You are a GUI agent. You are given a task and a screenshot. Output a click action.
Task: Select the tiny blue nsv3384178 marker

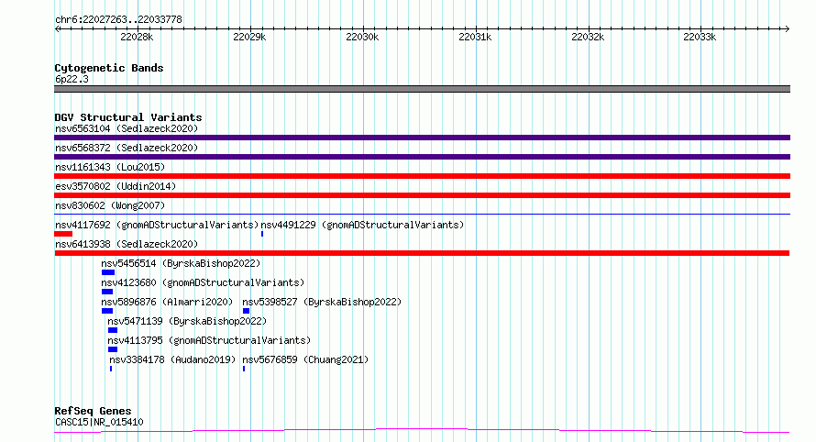(x=111, y=369)
